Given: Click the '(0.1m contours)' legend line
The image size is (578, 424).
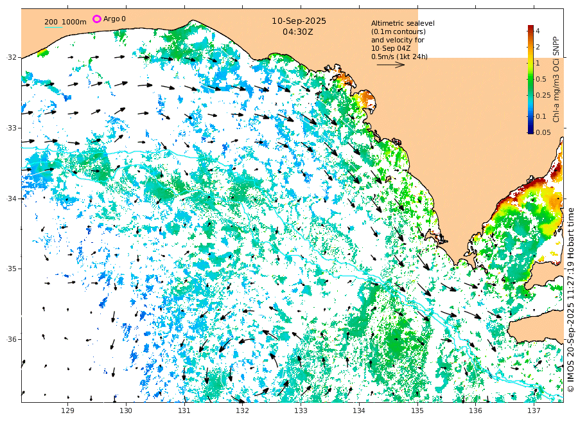Looking at the screenshot, I should (x=398, y=31).
